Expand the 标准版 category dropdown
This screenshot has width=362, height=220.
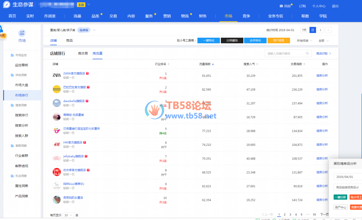[x=94, y=30]
